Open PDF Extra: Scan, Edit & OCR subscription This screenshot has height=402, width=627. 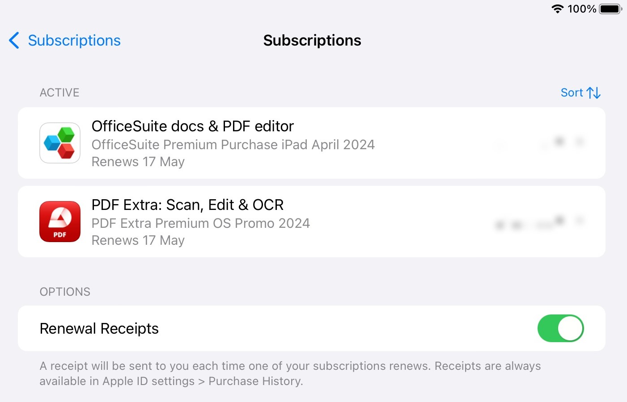click(312, 222)
